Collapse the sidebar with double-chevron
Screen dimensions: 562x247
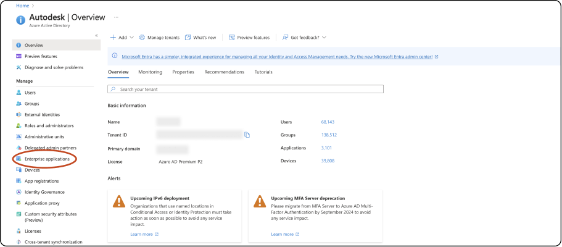[96, 36]
